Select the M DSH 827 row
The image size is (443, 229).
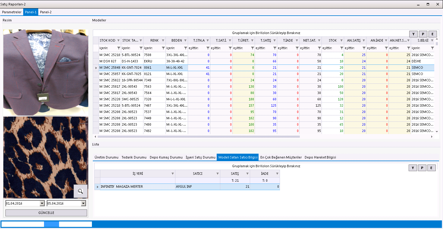(110, 61)
